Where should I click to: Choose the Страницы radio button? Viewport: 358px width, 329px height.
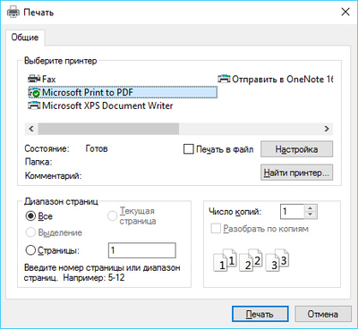(30, 250)
